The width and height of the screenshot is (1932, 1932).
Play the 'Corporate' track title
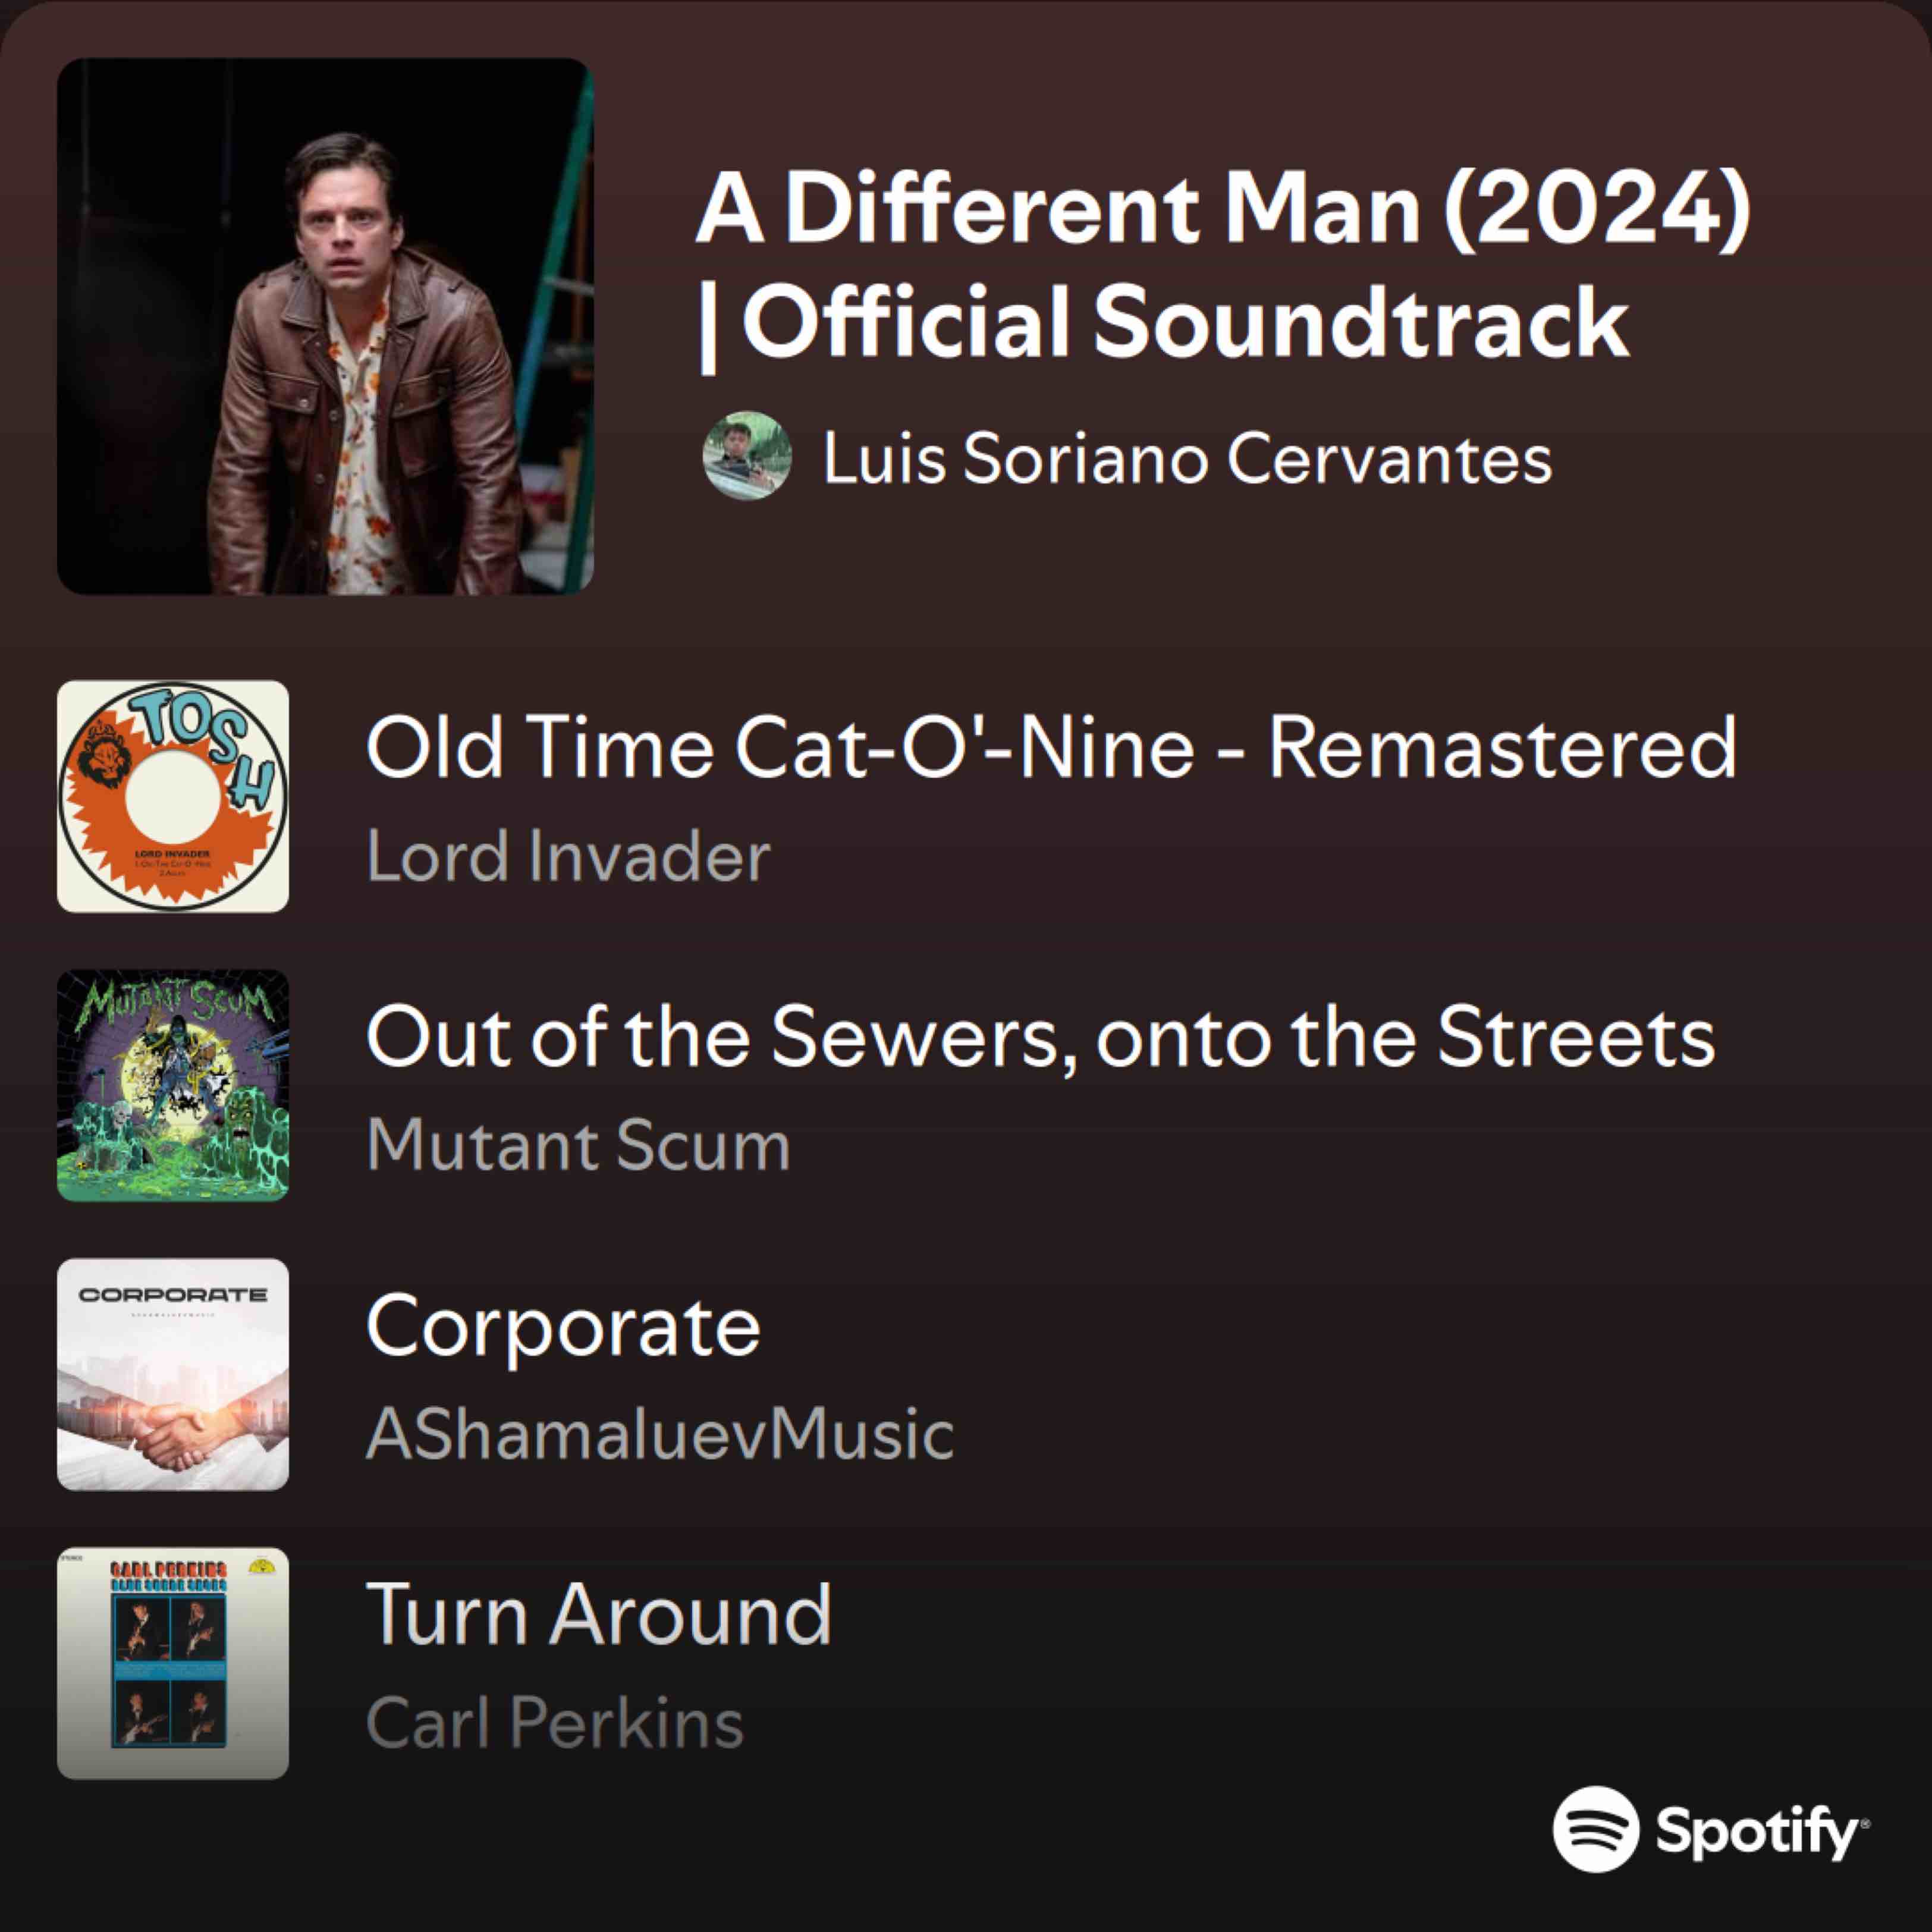(563, 1326)
